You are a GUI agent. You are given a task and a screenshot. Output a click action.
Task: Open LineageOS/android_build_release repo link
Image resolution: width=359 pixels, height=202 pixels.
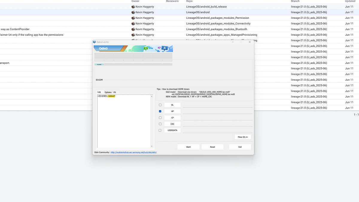[206, 7]
